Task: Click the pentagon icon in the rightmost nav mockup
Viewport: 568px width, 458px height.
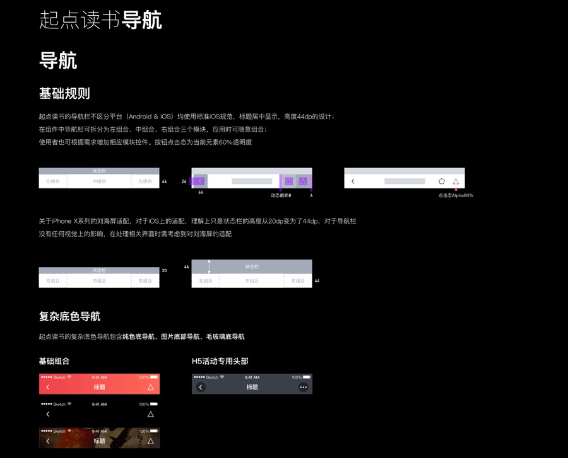Action: (x=442, y=181)
